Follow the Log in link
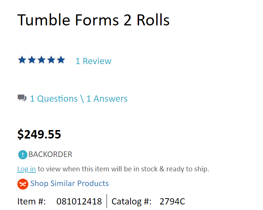This screenshot has height=210, width=263. point(26,169)
